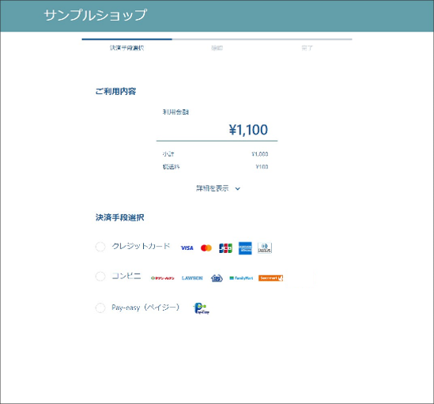Select the クレジットカード radio button
Screen dimensions: 434x404
tap(100, 247)
